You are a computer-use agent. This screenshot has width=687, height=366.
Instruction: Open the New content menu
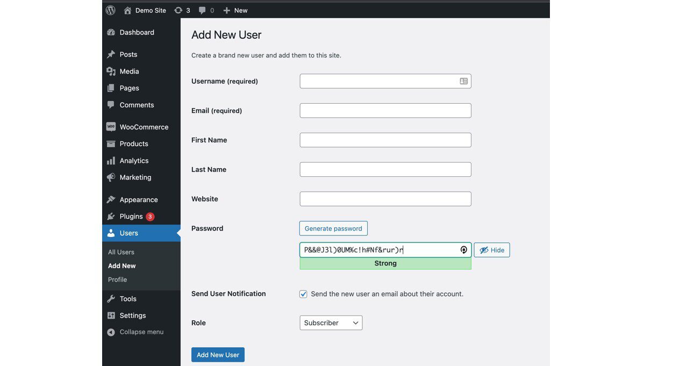235,10
